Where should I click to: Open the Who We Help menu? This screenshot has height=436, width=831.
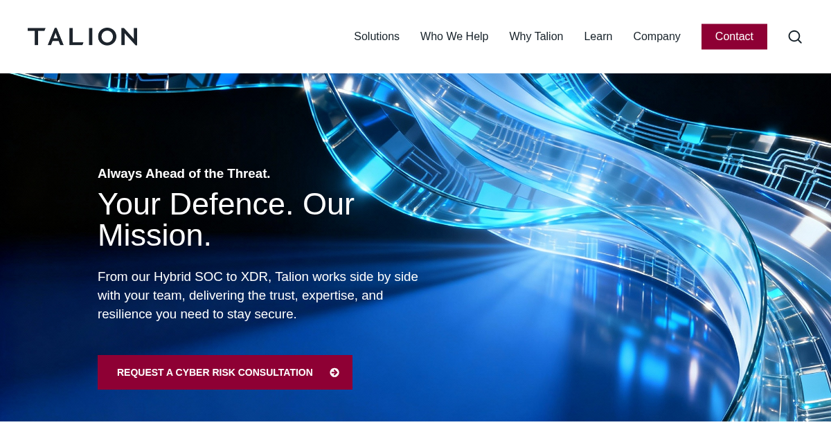[x=454, y=37]
